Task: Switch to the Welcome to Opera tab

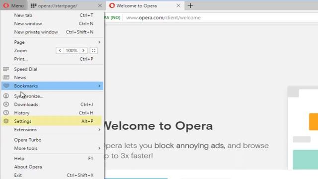Action: 145,5
